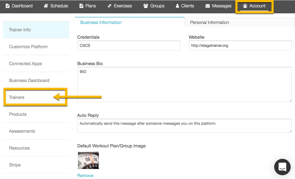Open Customize Platform in the sidebar

(36, 47)
